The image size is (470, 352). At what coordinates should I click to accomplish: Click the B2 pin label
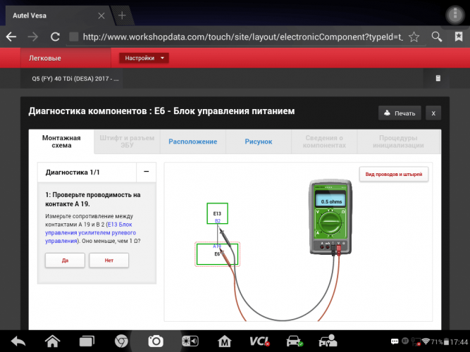(x=218, y=221)
